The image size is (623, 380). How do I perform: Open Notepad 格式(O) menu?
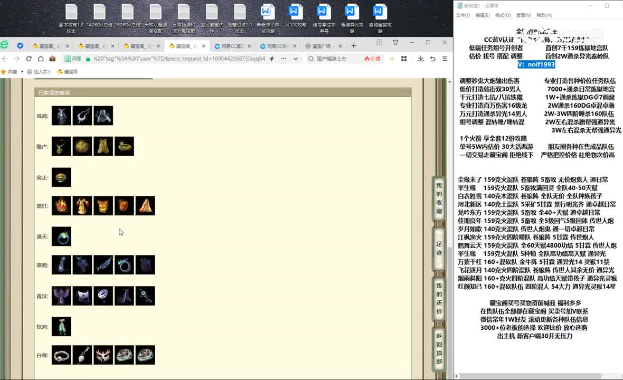[503, 15]
